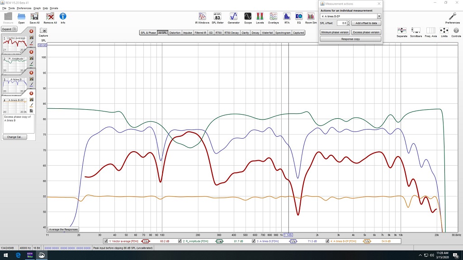Viewport: 463px width, 260px height.
Task: Open the Levels tool
Action: tap(260, 17)
